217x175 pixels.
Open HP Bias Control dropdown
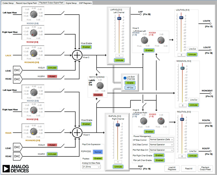point(162,140)
